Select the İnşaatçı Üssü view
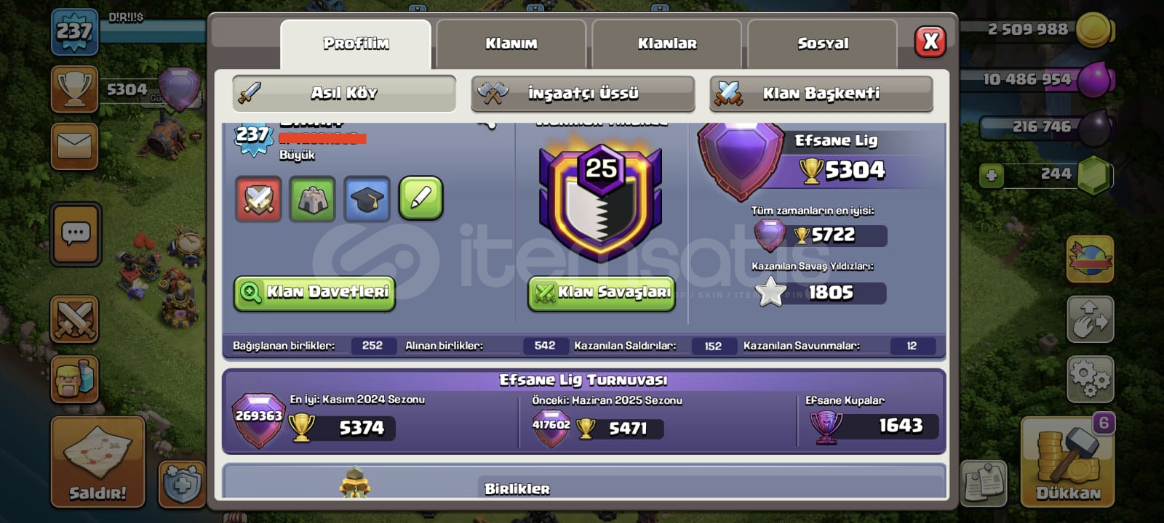 pyautogui.click(x=583, y=94)
